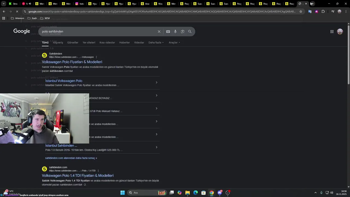Go to Google home via logo
The image size is (350, 197).
click(x=22, y=31)
